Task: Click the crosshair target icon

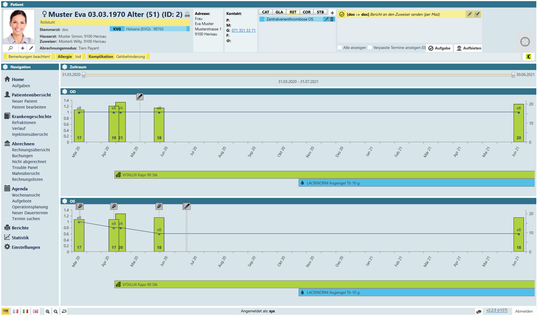Action: (525, 42)
